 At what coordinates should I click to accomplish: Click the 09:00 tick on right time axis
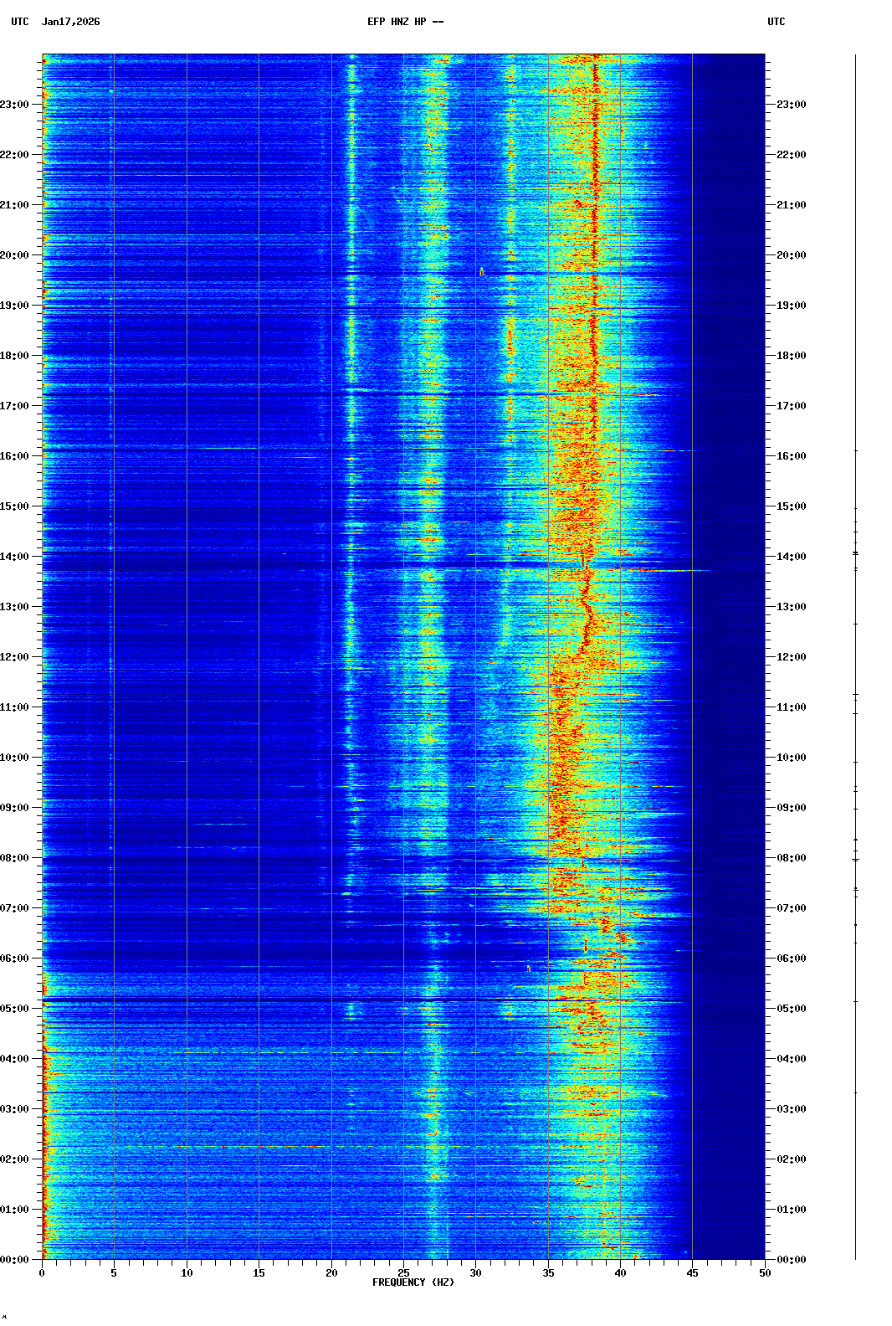tap(791, 808)
